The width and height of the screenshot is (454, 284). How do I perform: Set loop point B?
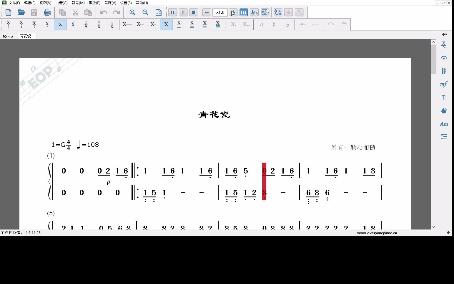point(299,12)
